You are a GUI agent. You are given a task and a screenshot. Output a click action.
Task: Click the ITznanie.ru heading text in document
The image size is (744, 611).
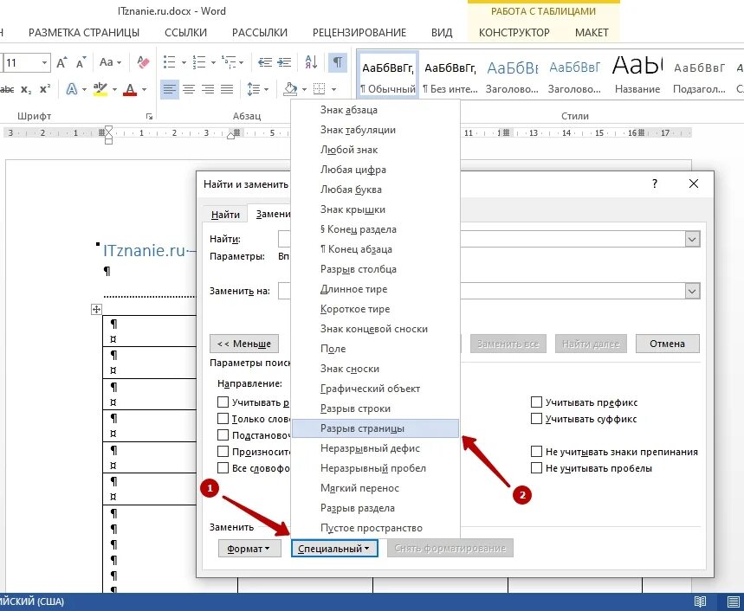click(x=145, y=250)
